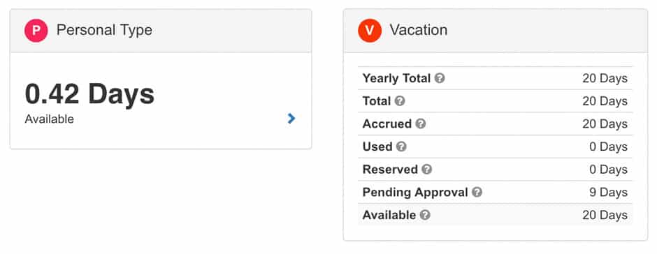Click the pink P Personal Type badge
Screen dimensions: 657x254
36,30
